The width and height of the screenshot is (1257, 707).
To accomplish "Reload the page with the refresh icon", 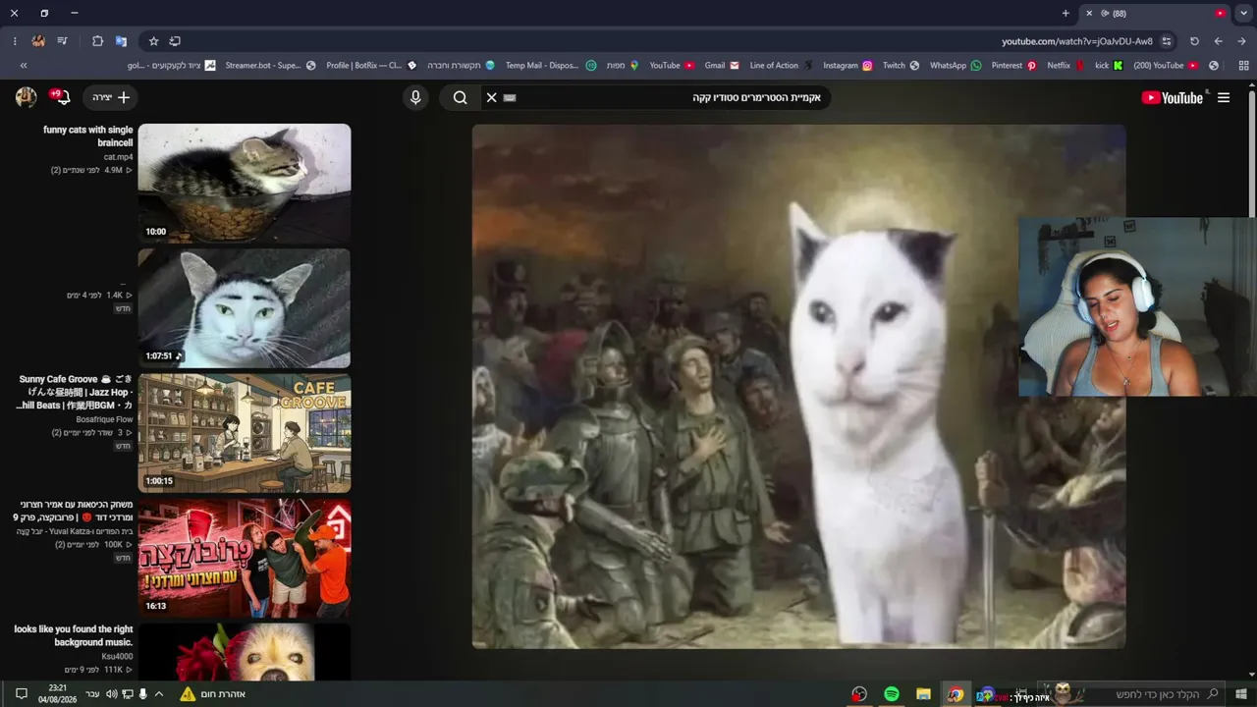I will (1194, 41).
